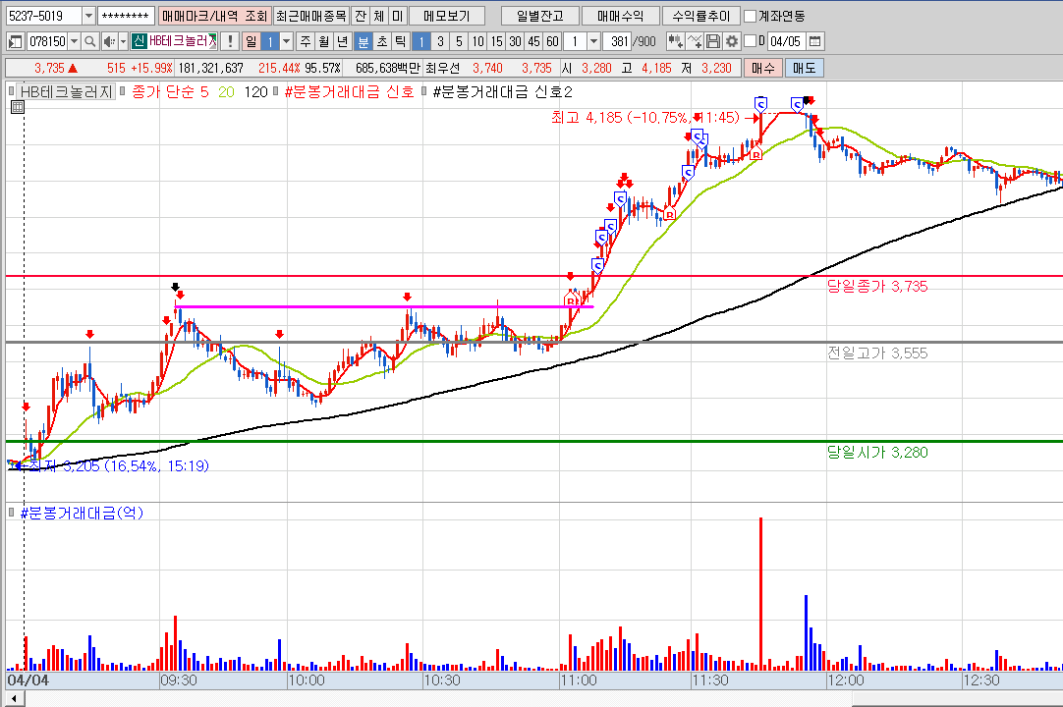Select the 30-minute interval button
Image resolution: width=1063 pixels, height=707 pixels.
pos(515,41)
